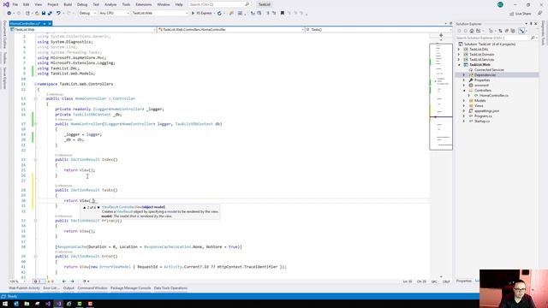Image resolution: width=548 pixels, height=308 pixels.
Task: Open the Extensions menu
Action: pyautogui.click(x=144, y=4)
